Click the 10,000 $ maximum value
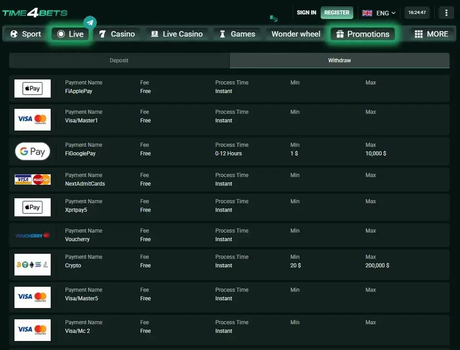Screen dimensions: 460x350 376,154
